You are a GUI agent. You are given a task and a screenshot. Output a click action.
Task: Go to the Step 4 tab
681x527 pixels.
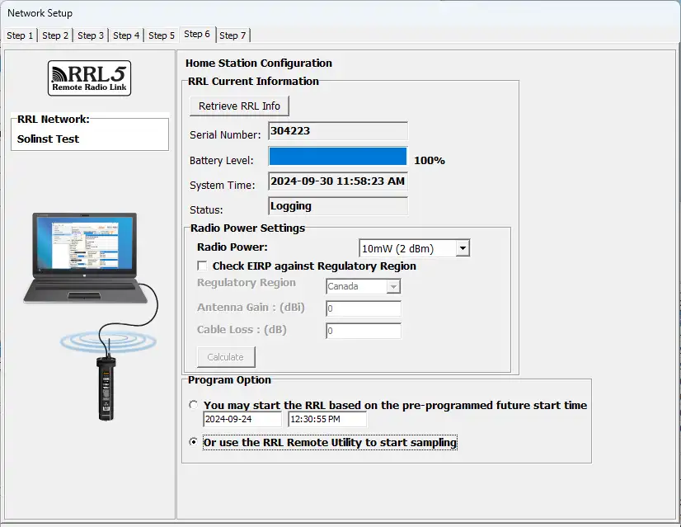pyautogui.click(x=126, y=35)
